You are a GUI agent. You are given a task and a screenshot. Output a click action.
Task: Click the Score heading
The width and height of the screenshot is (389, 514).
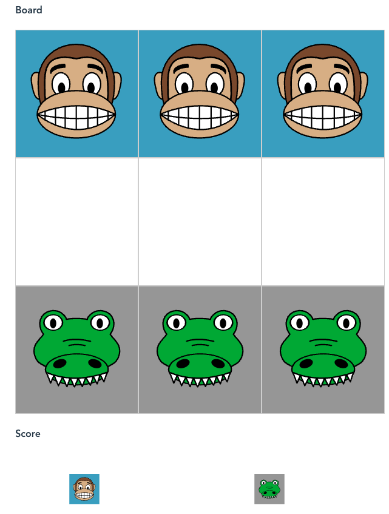tap(28, 433)
